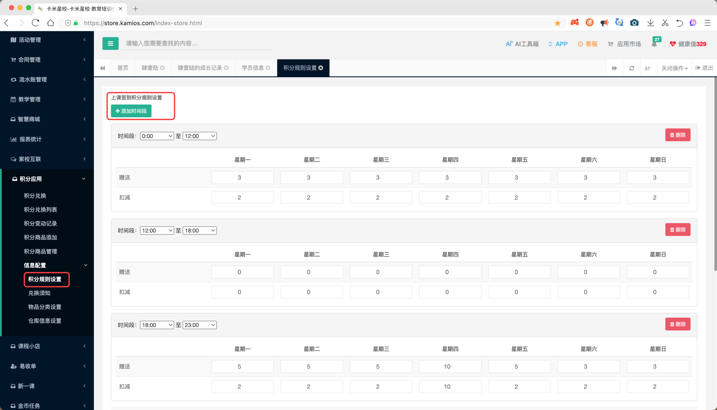Click Thursday 赠送 field showing 10
The width and height of the screenshot is (717, 410).
pos(450,367)
